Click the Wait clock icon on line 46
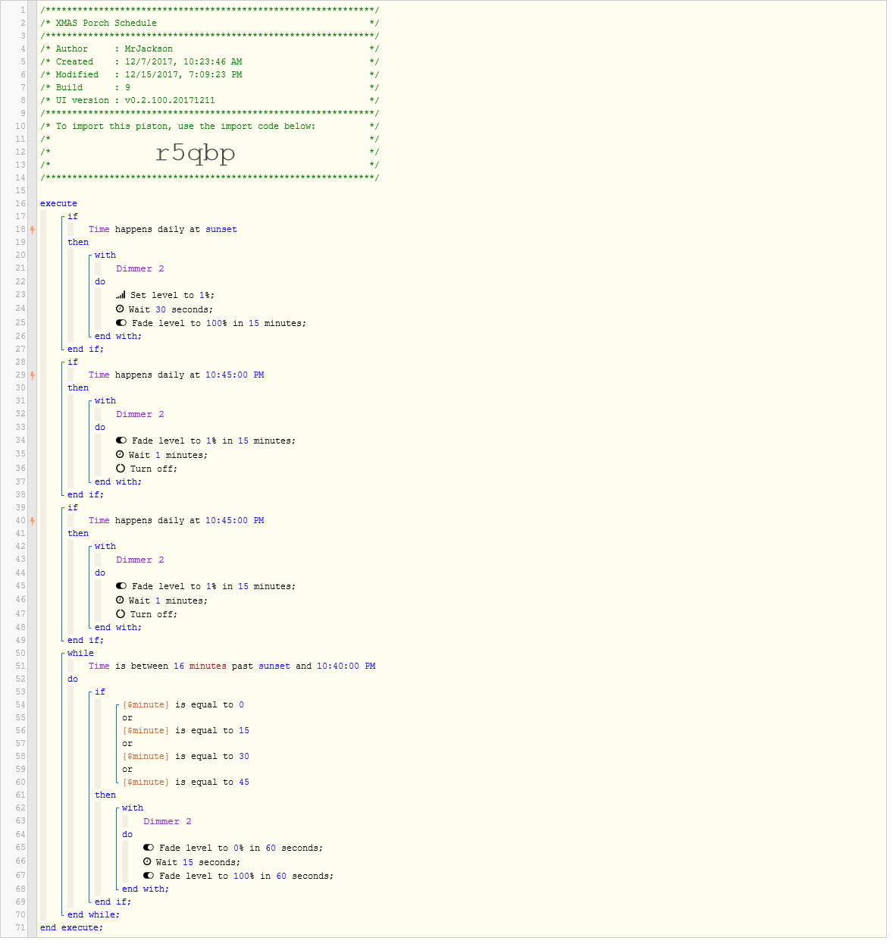The image size is (893, 944). pyautogui.click(x=120, y=600)
